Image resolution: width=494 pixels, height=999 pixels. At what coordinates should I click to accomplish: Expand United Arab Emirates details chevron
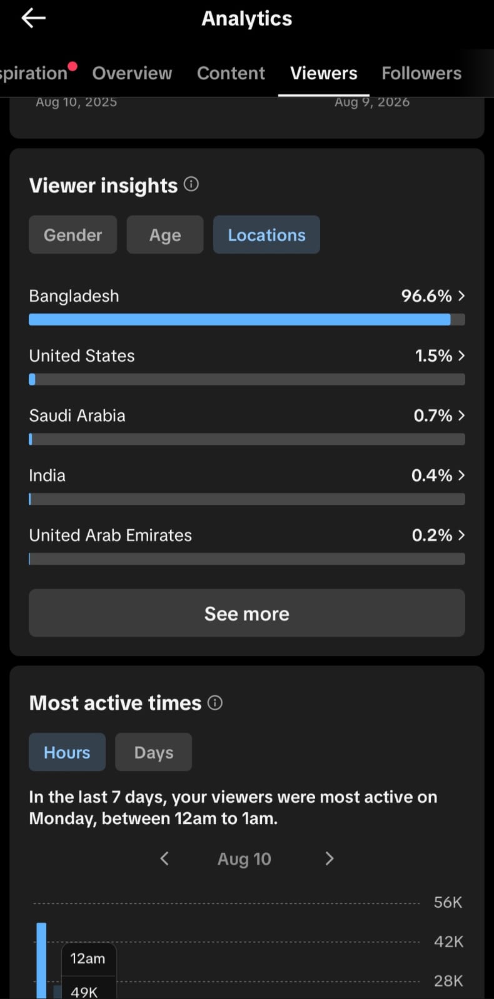(x=461, y=535)
